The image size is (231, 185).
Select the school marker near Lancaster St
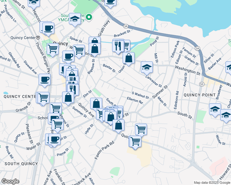point(147,67)
